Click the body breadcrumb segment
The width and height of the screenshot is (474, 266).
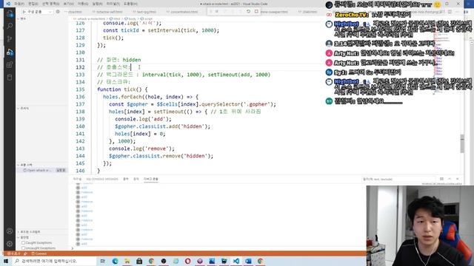tap(130, 18)
